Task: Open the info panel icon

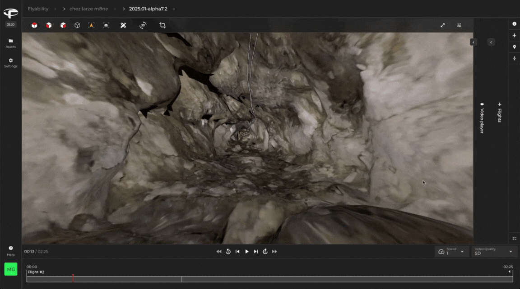Action: point(514,24)
